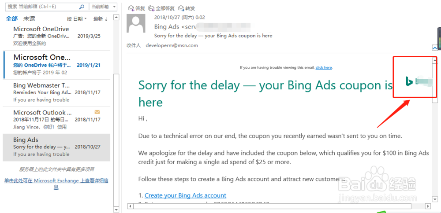Click email horizontal scrollbar right arrow

[x=428, y=206]
